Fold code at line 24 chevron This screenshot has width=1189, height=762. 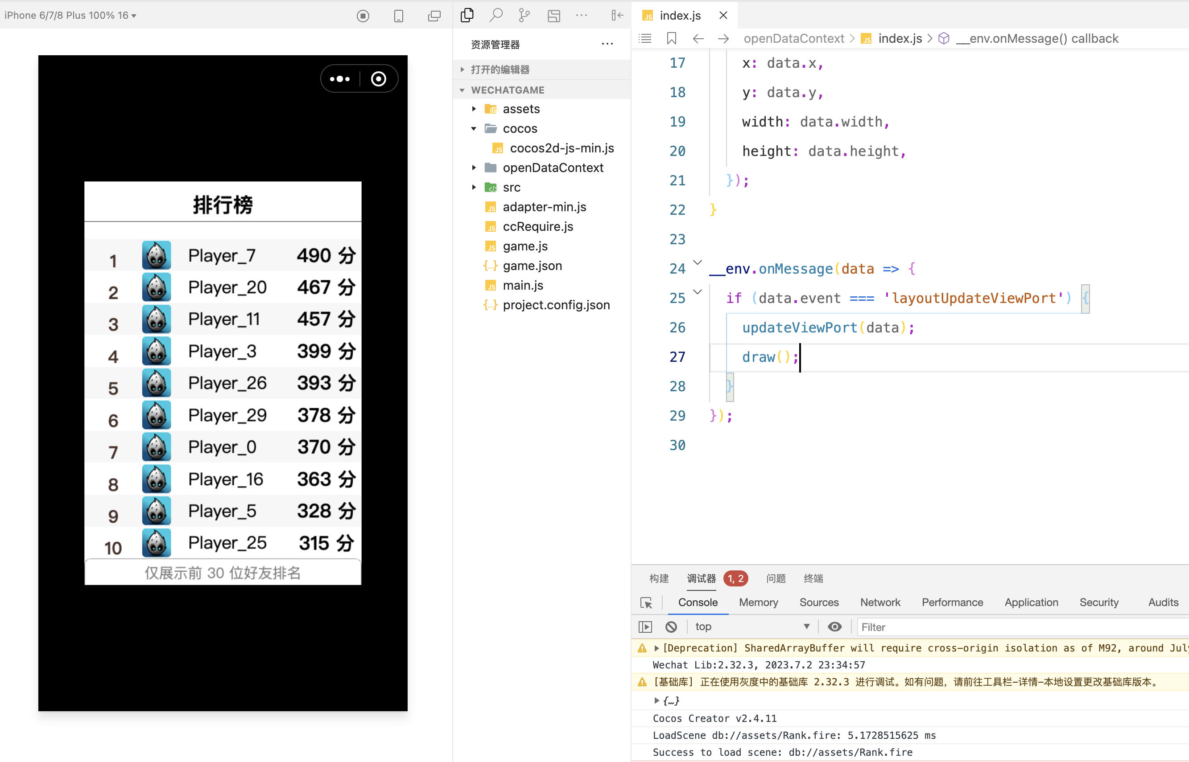698,263
